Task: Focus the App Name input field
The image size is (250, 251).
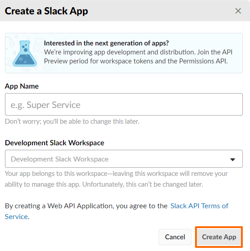Action: tap(124, 104)
